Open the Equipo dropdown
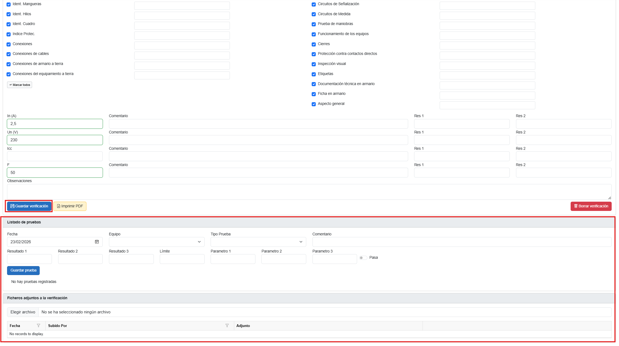This screenshot has height=346, width=619. [156, 242]
